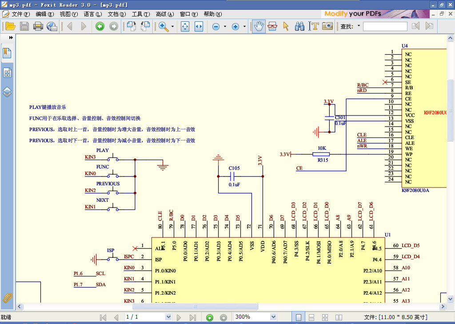Activate the Select Text tool
The image size is (455, 324).
coord(314,26)
